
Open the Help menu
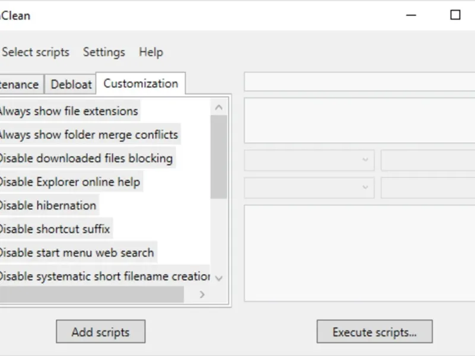[x=151, y=52]
